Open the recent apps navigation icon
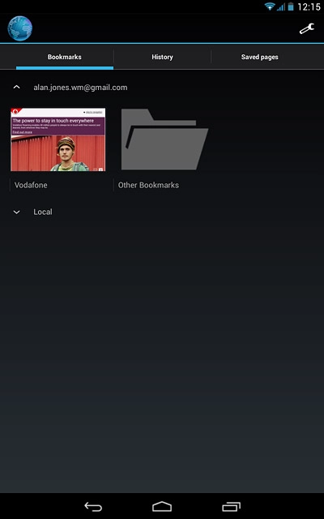Image resolution: width=324 pixels, height=519 pixels. 231,506
